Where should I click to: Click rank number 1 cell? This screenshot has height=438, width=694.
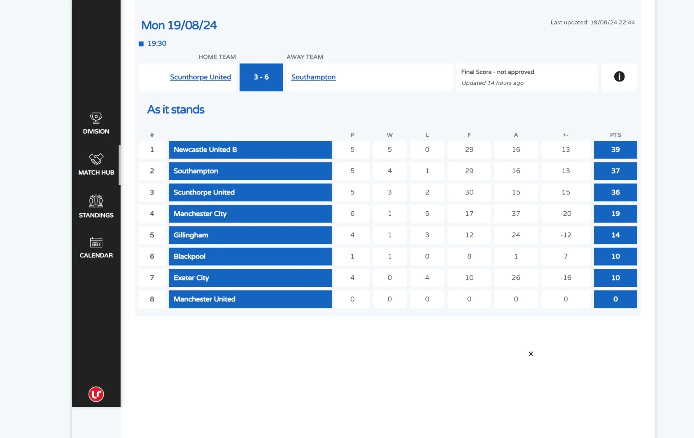(152, 149)
